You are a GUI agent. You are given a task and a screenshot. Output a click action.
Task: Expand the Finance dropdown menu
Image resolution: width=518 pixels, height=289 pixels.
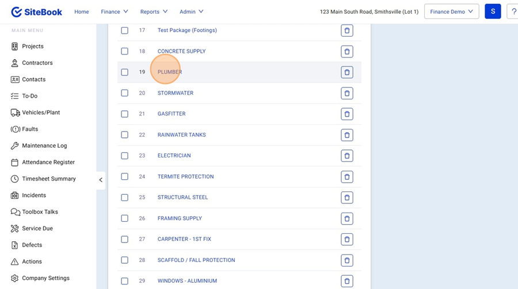pyautogui.click(x=115, y=11)
